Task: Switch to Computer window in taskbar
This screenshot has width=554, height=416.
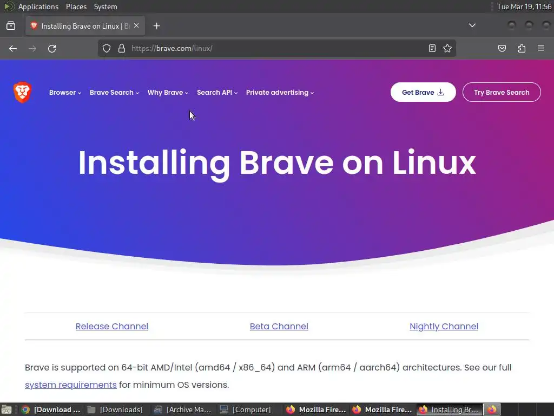Action: pyautogui.click(x=249, y=409)
